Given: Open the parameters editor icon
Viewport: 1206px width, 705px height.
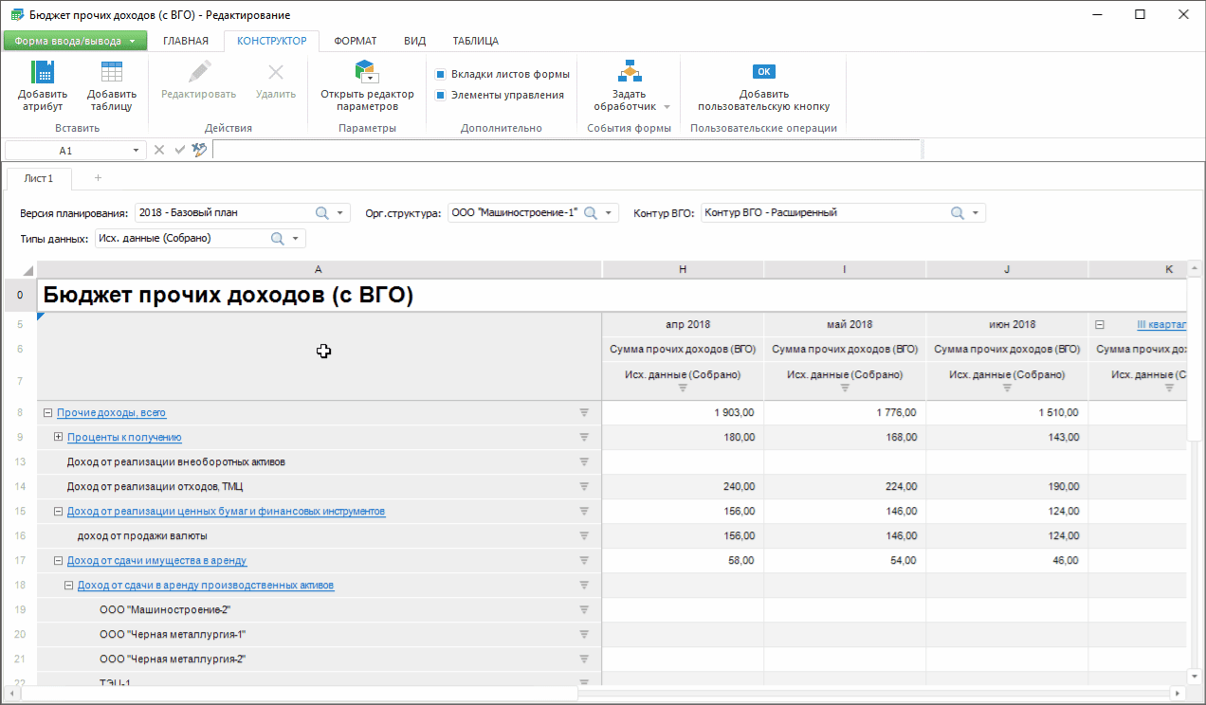Looking at the screenshot, I should [367, 72].
